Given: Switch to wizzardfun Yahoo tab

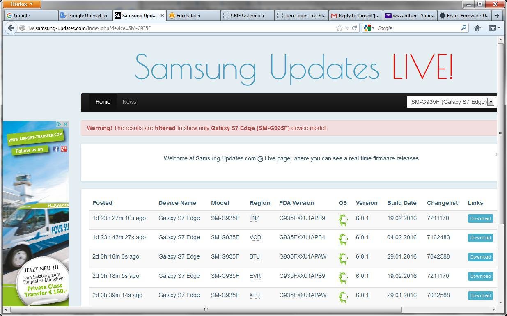Looking at the screenshot, I should [x=410, y=16].
